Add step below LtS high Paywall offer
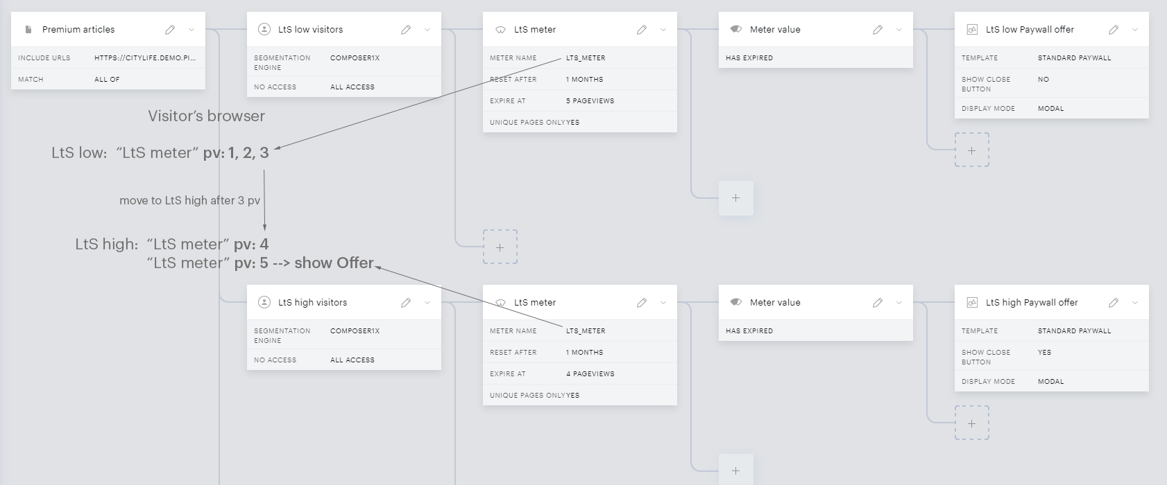Viewport: 1167px width, 485px height. pyautogui.click(x=972, y=423)
